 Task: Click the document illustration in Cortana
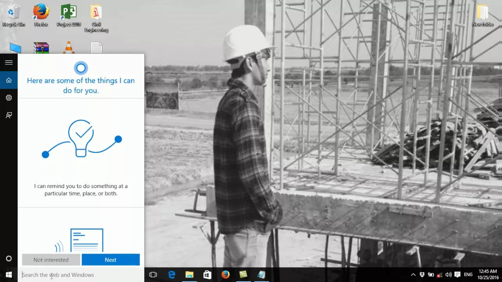[87, 240]
